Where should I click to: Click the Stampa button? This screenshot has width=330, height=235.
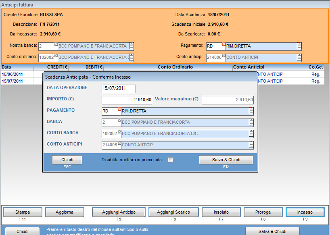[x=23, y=212]
